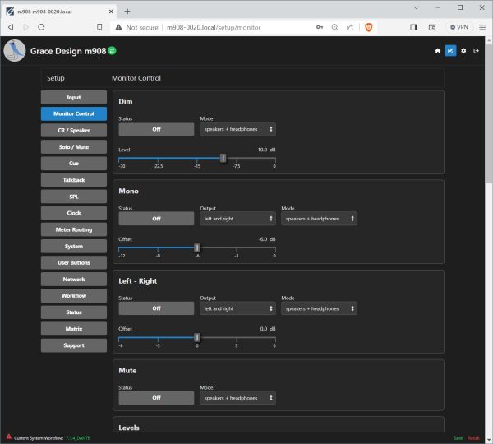
Task: Click the logout icon in the header
Action: tap(476, 51)
